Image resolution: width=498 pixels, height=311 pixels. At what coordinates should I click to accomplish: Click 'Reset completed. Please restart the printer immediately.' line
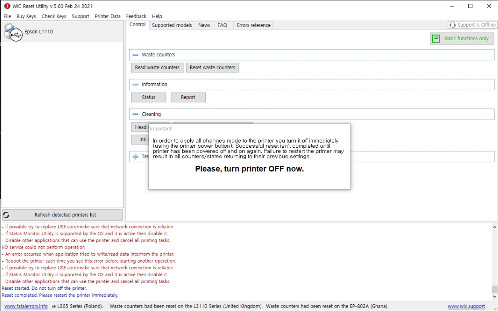(x=60, y=295)
